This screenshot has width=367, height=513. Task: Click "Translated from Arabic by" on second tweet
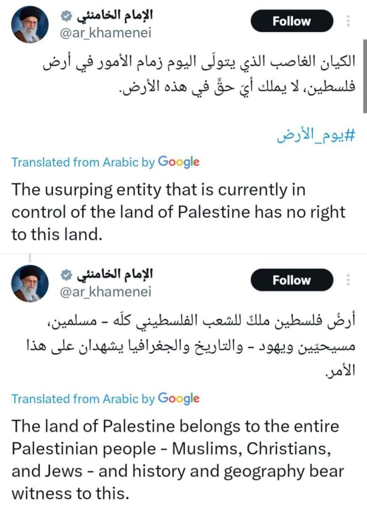tap(83, 399)
